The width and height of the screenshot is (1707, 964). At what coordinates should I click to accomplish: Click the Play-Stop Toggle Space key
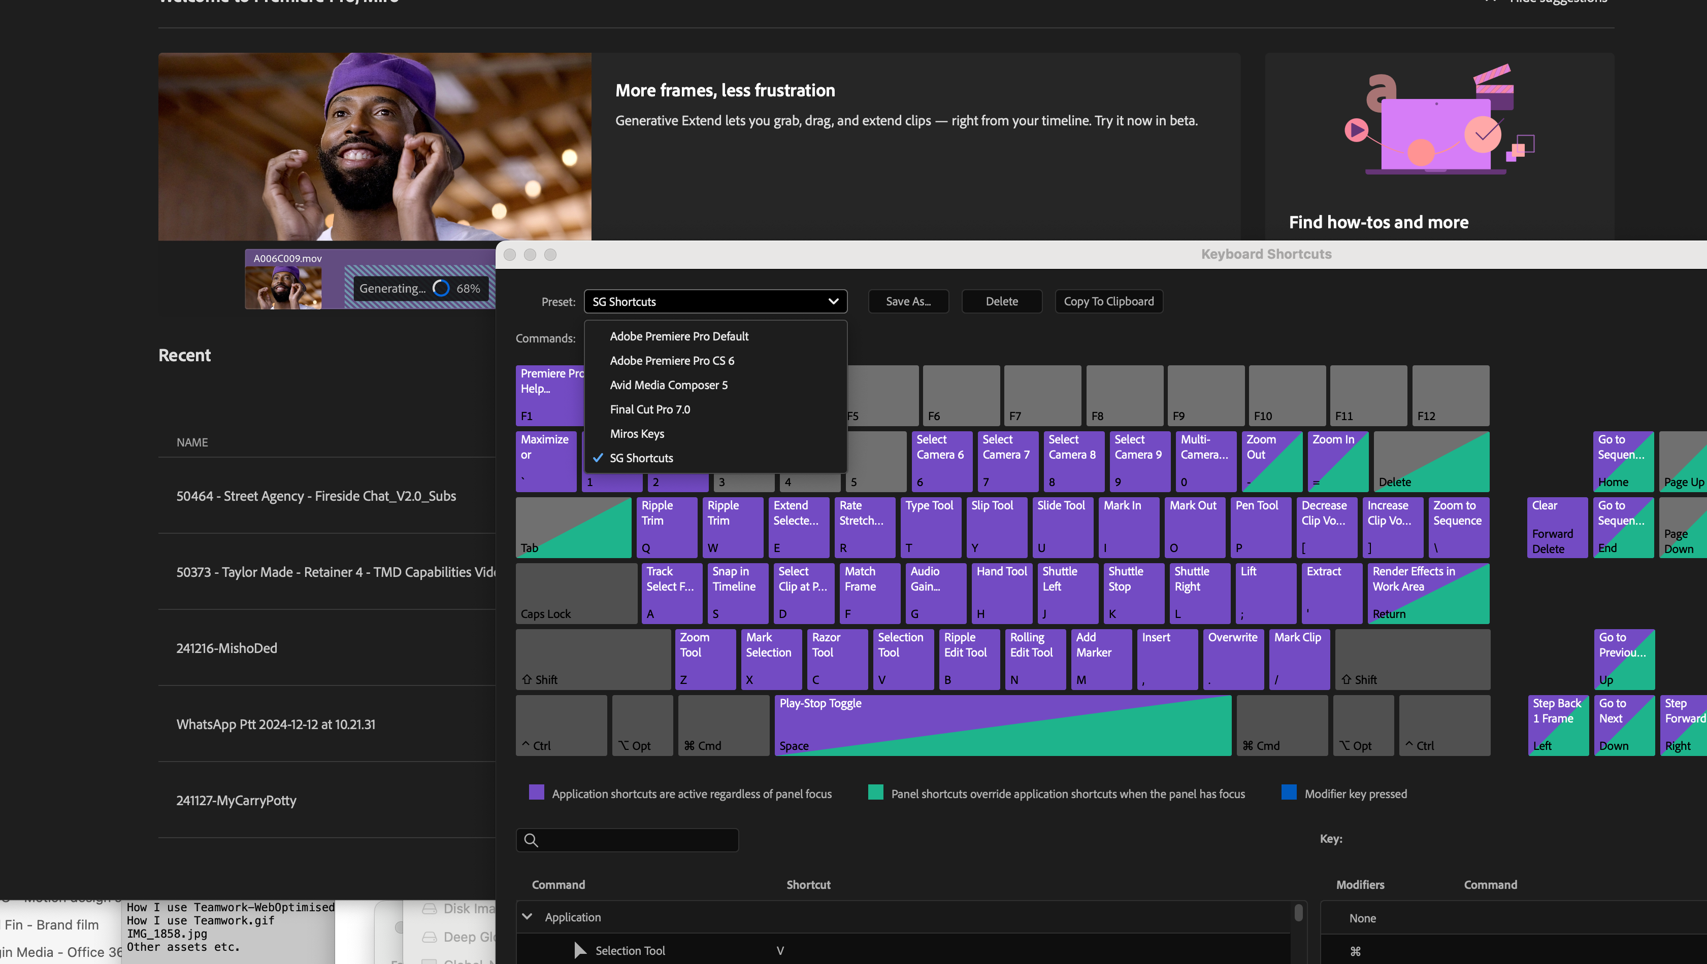(1003, 725)
